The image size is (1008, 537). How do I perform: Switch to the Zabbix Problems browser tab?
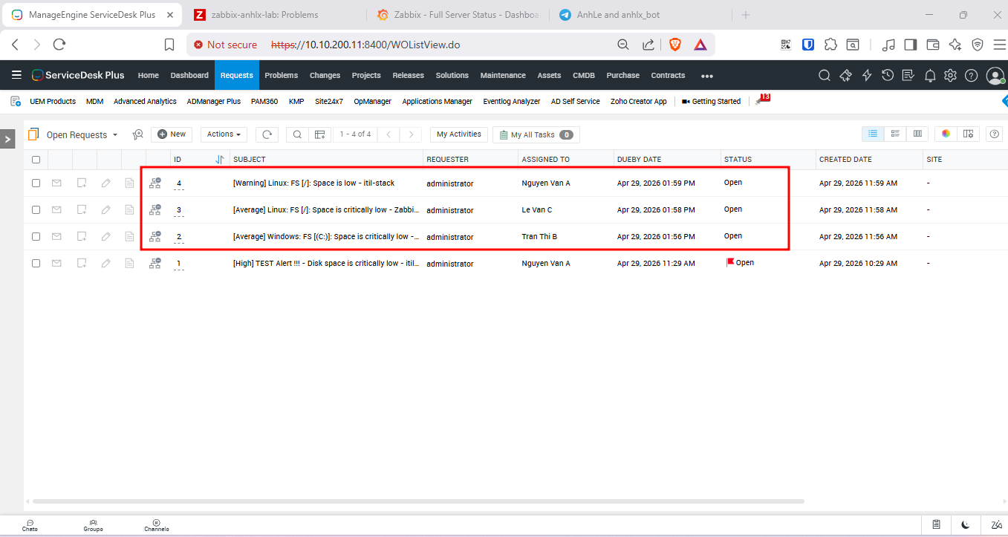click(x=264, y=15)
